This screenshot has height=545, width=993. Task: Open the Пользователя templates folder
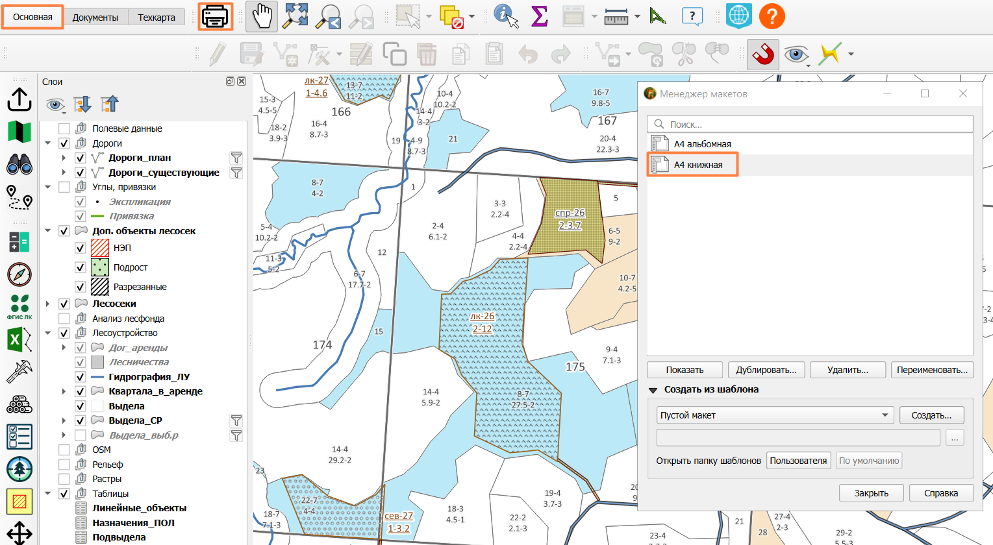click(x=799, y=461)
